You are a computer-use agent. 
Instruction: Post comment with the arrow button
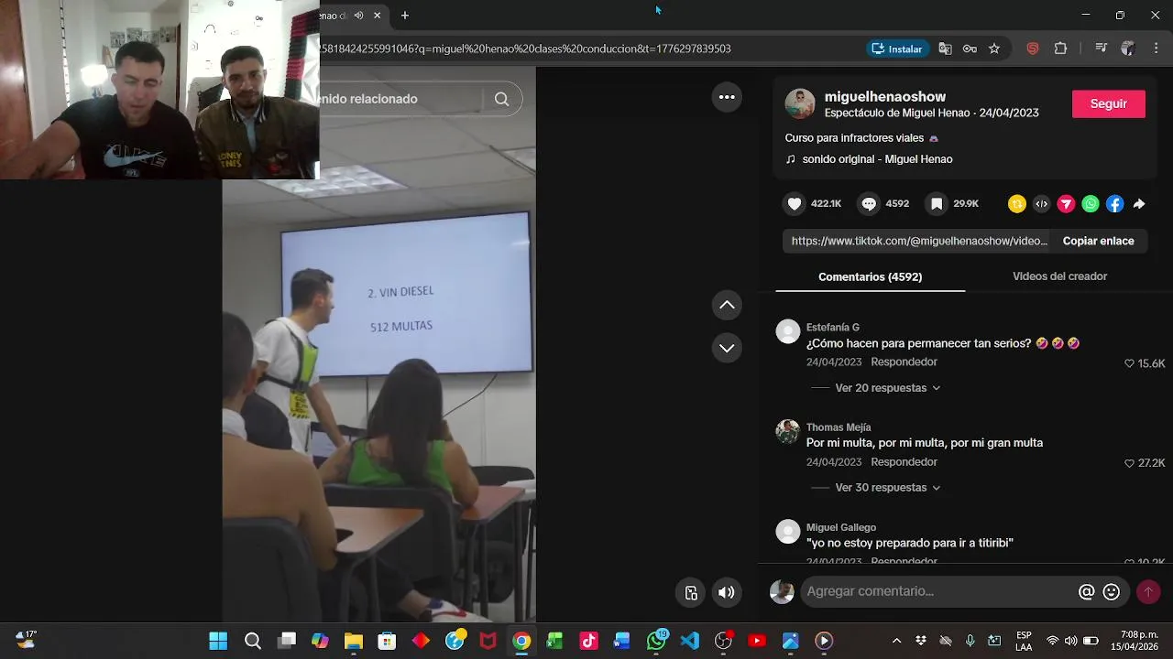(x=1148, y=592)
